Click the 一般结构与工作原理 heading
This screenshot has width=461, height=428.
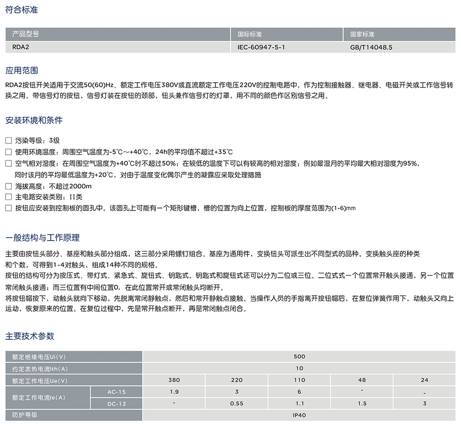(x=43, y=238)
